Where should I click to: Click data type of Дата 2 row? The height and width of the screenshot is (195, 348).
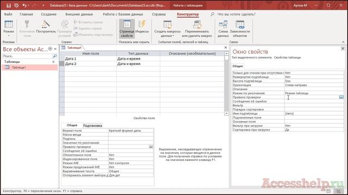pos(138,64)
